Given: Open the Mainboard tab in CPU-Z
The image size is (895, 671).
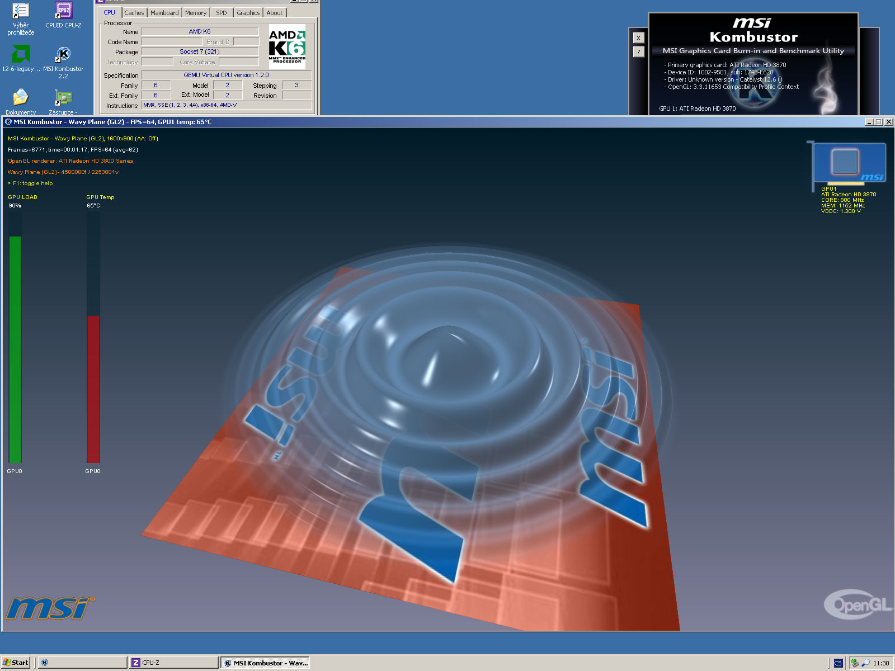Looking at the screenshot, I should coord(164,13).
